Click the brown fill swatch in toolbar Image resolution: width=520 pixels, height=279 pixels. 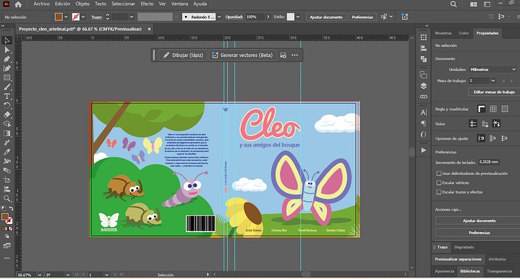point(4,217)
